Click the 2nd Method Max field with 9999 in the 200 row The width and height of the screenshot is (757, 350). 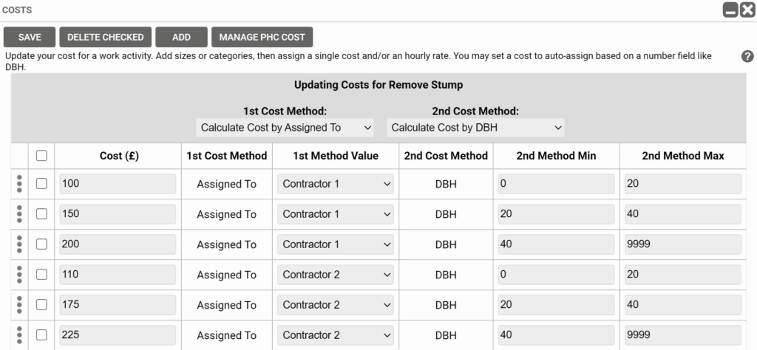tap(682, 244)
